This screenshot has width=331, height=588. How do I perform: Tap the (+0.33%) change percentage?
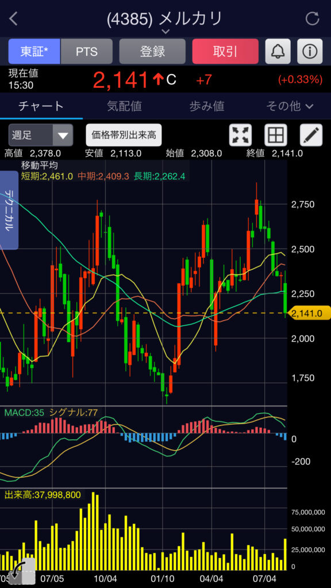click(x=300, y=79)
